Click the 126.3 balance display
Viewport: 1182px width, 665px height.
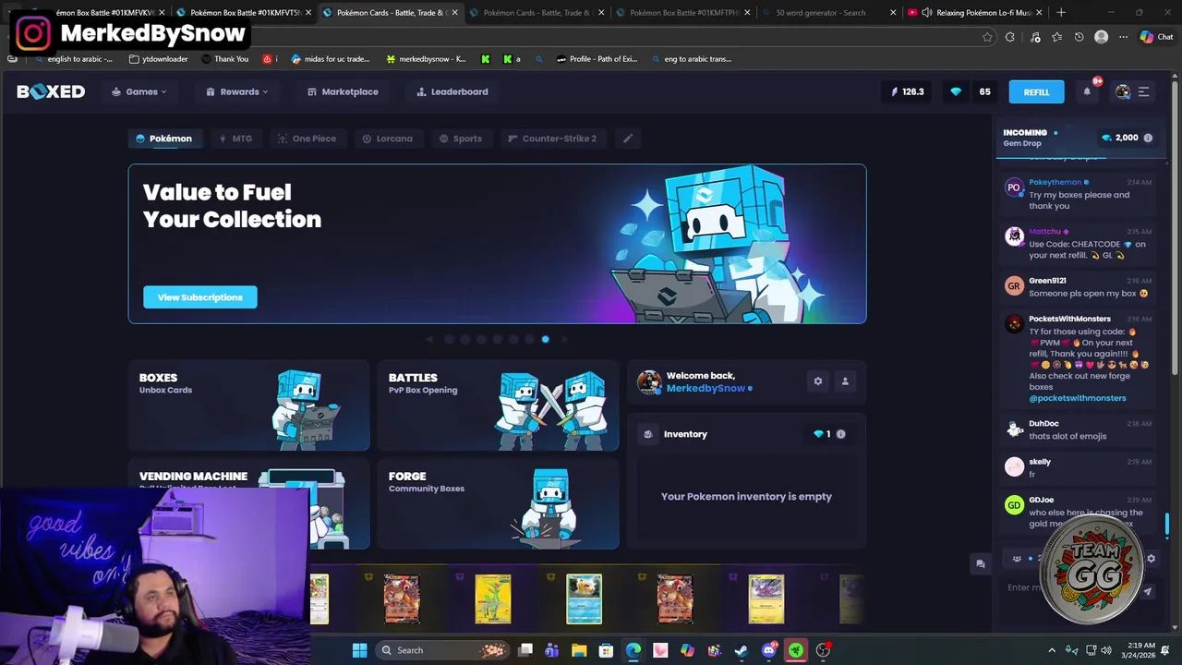(907, 91)
